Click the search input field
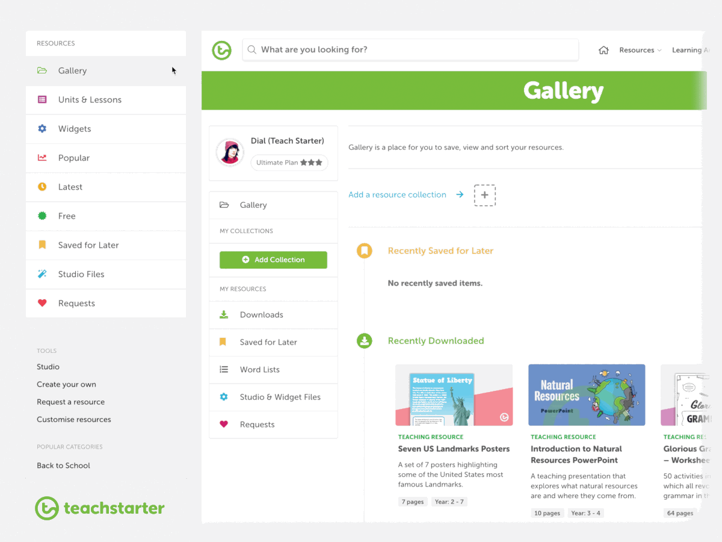The height and width of the screenshot is (542, 722). (410, 50)
